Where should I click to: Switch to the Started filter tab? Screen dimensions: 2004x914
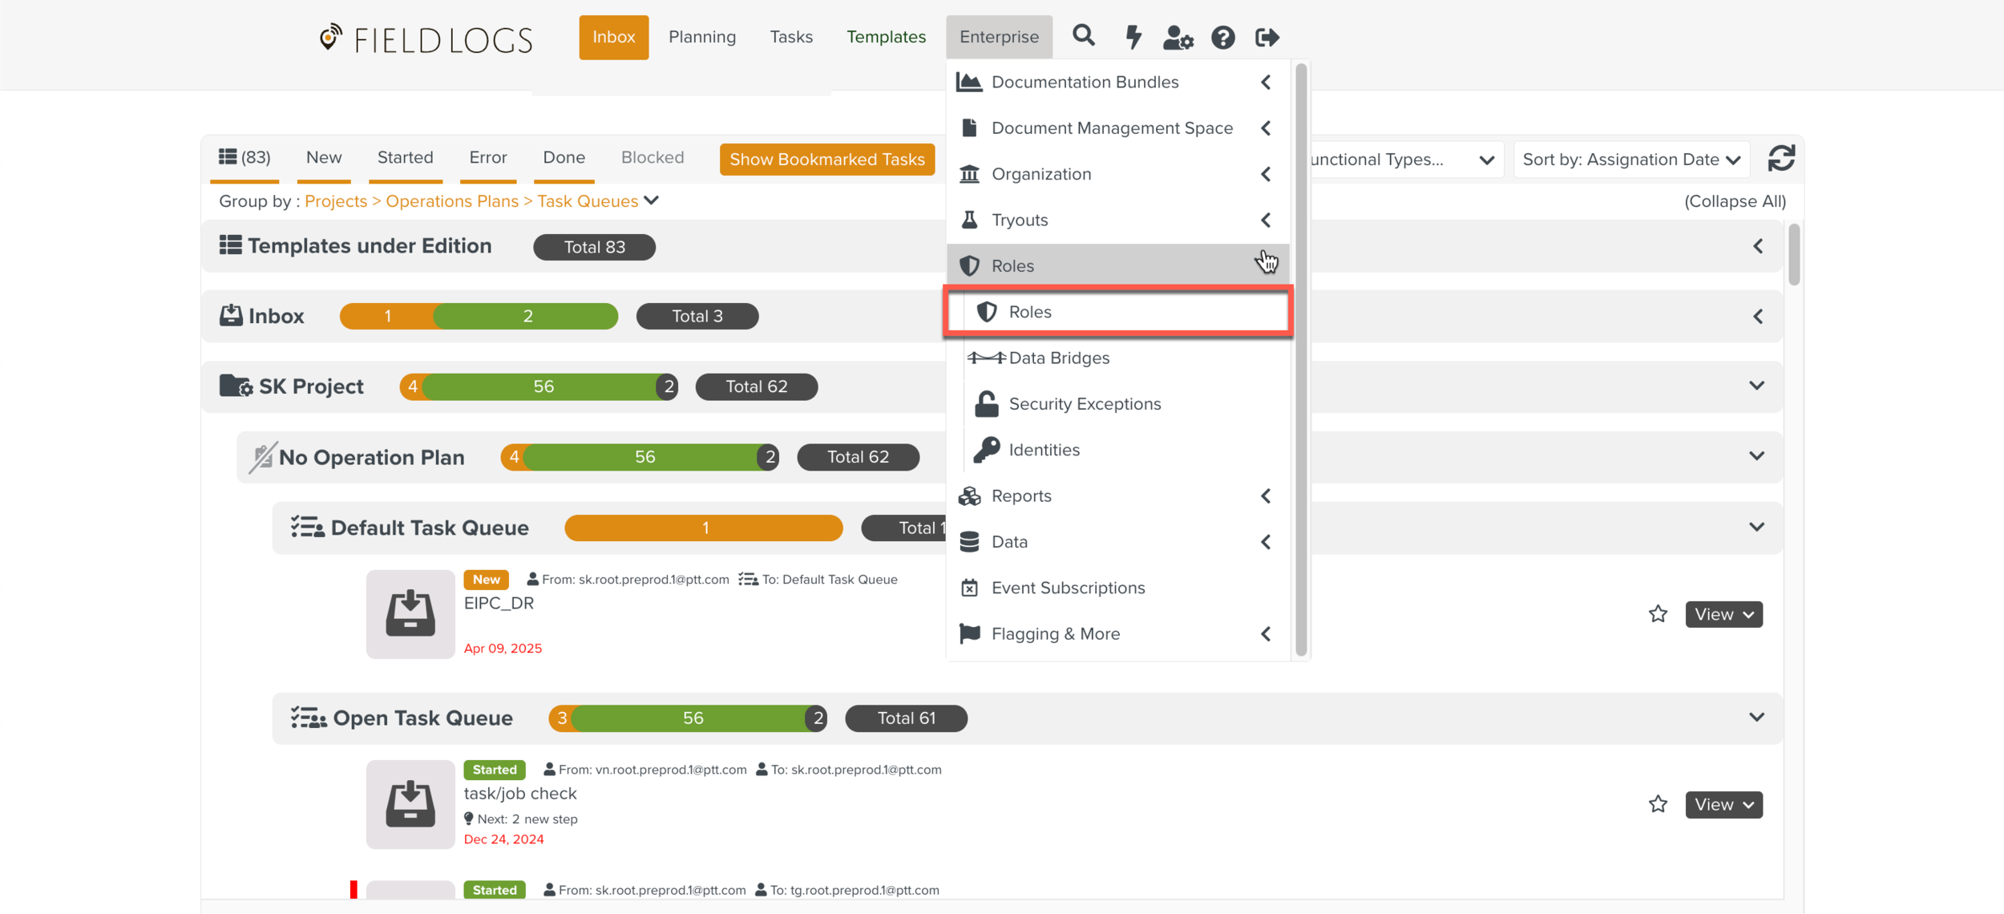coord(405,157)
